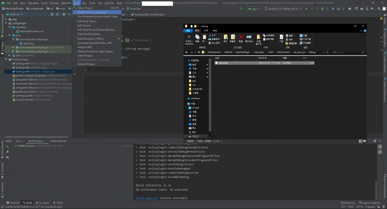The width and height of the screenshot is (387, 209).
Task: Click Sync Project with Gradle Files icon
Action: coord(362,9)
